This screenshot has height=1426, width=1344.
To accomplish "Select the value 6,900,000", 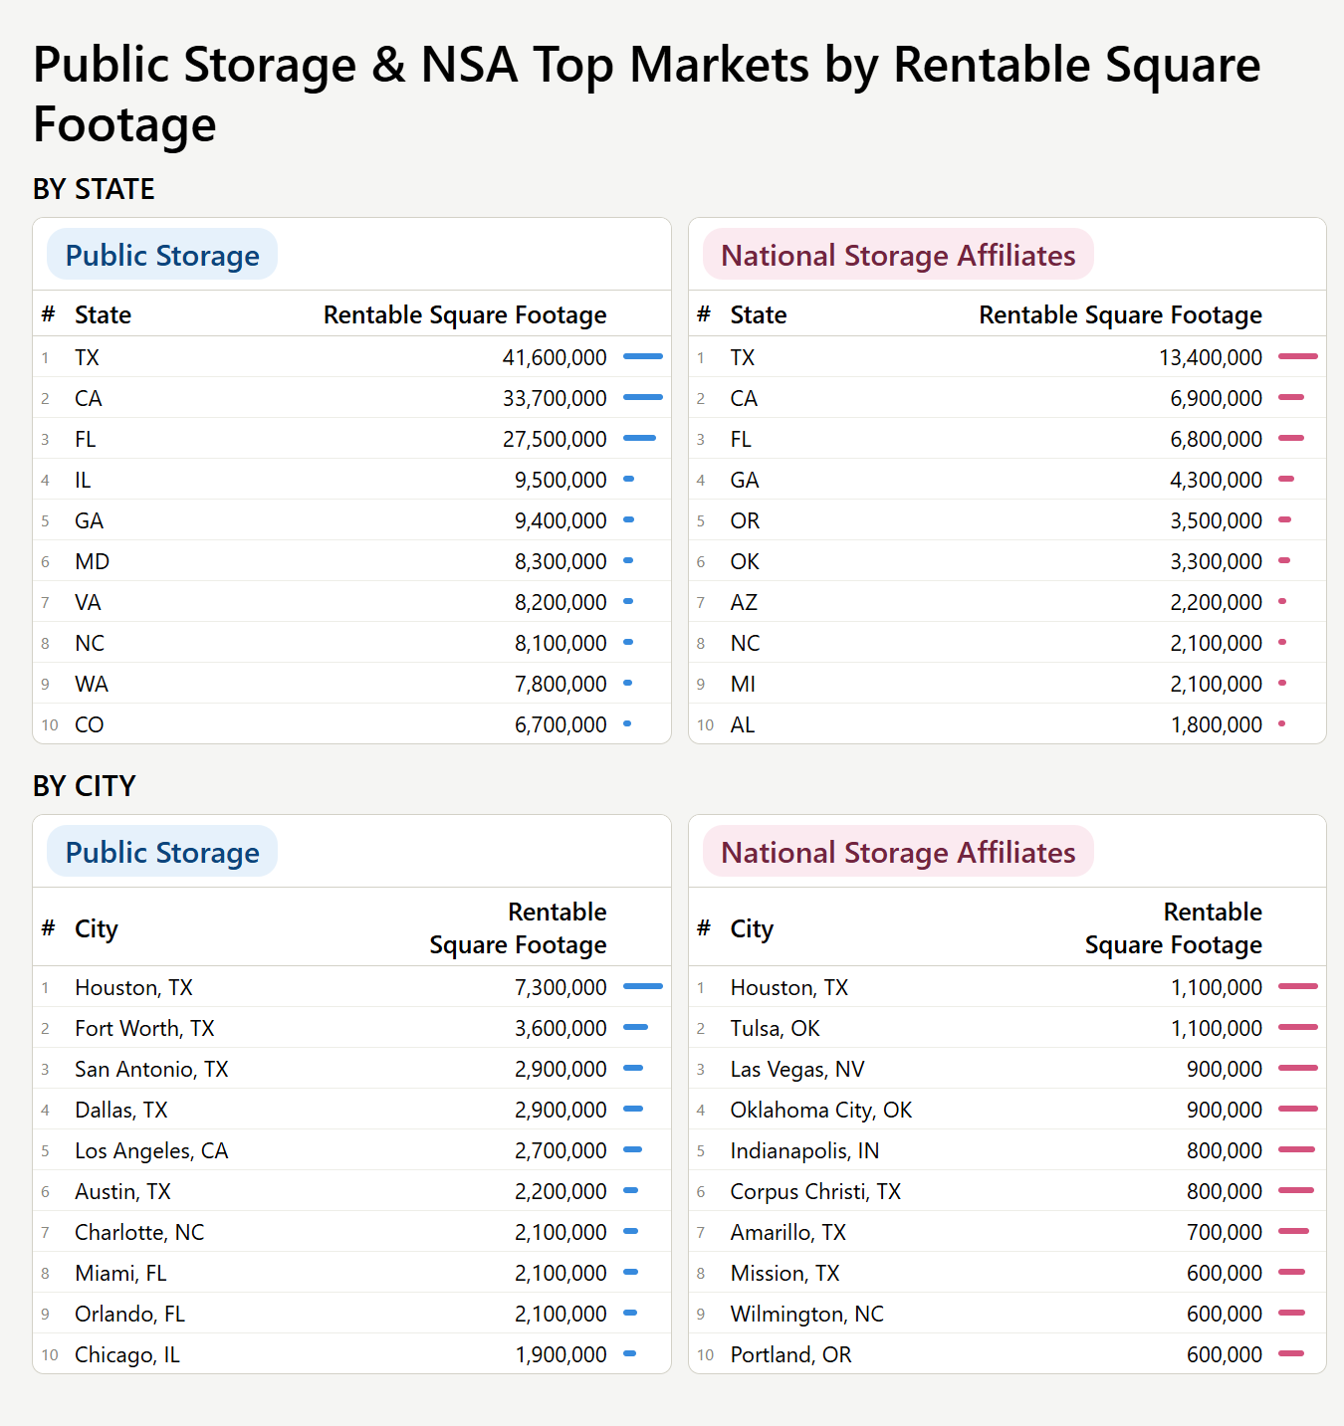I will point(1217,398).
